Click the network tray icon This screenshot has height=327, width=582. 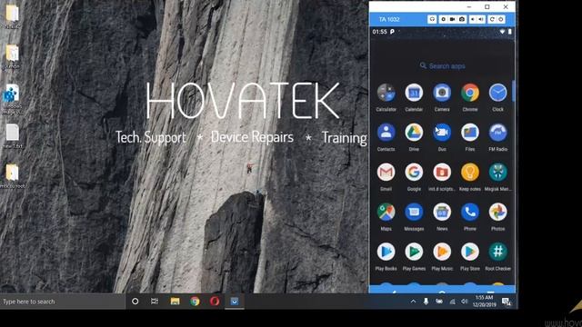click(452, 302)
